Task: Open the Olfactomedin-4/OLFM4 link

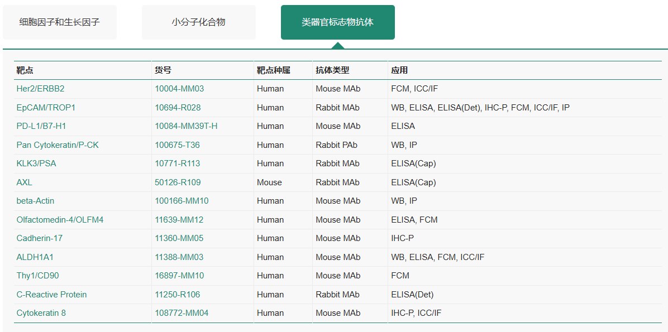Action: pos(60,220)
